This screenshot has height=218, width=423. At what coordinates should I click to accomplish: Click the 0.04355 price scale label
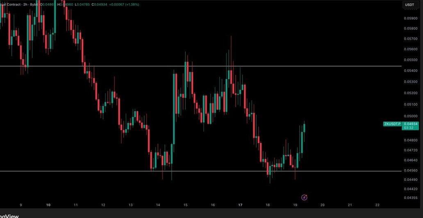click(410, 198)
